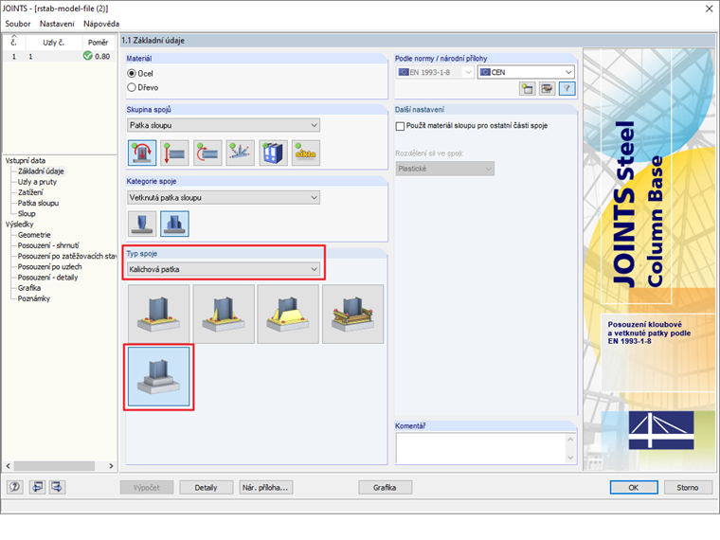Select the Ocel material radio button
The image size is (720, 540).
point(132,74)
